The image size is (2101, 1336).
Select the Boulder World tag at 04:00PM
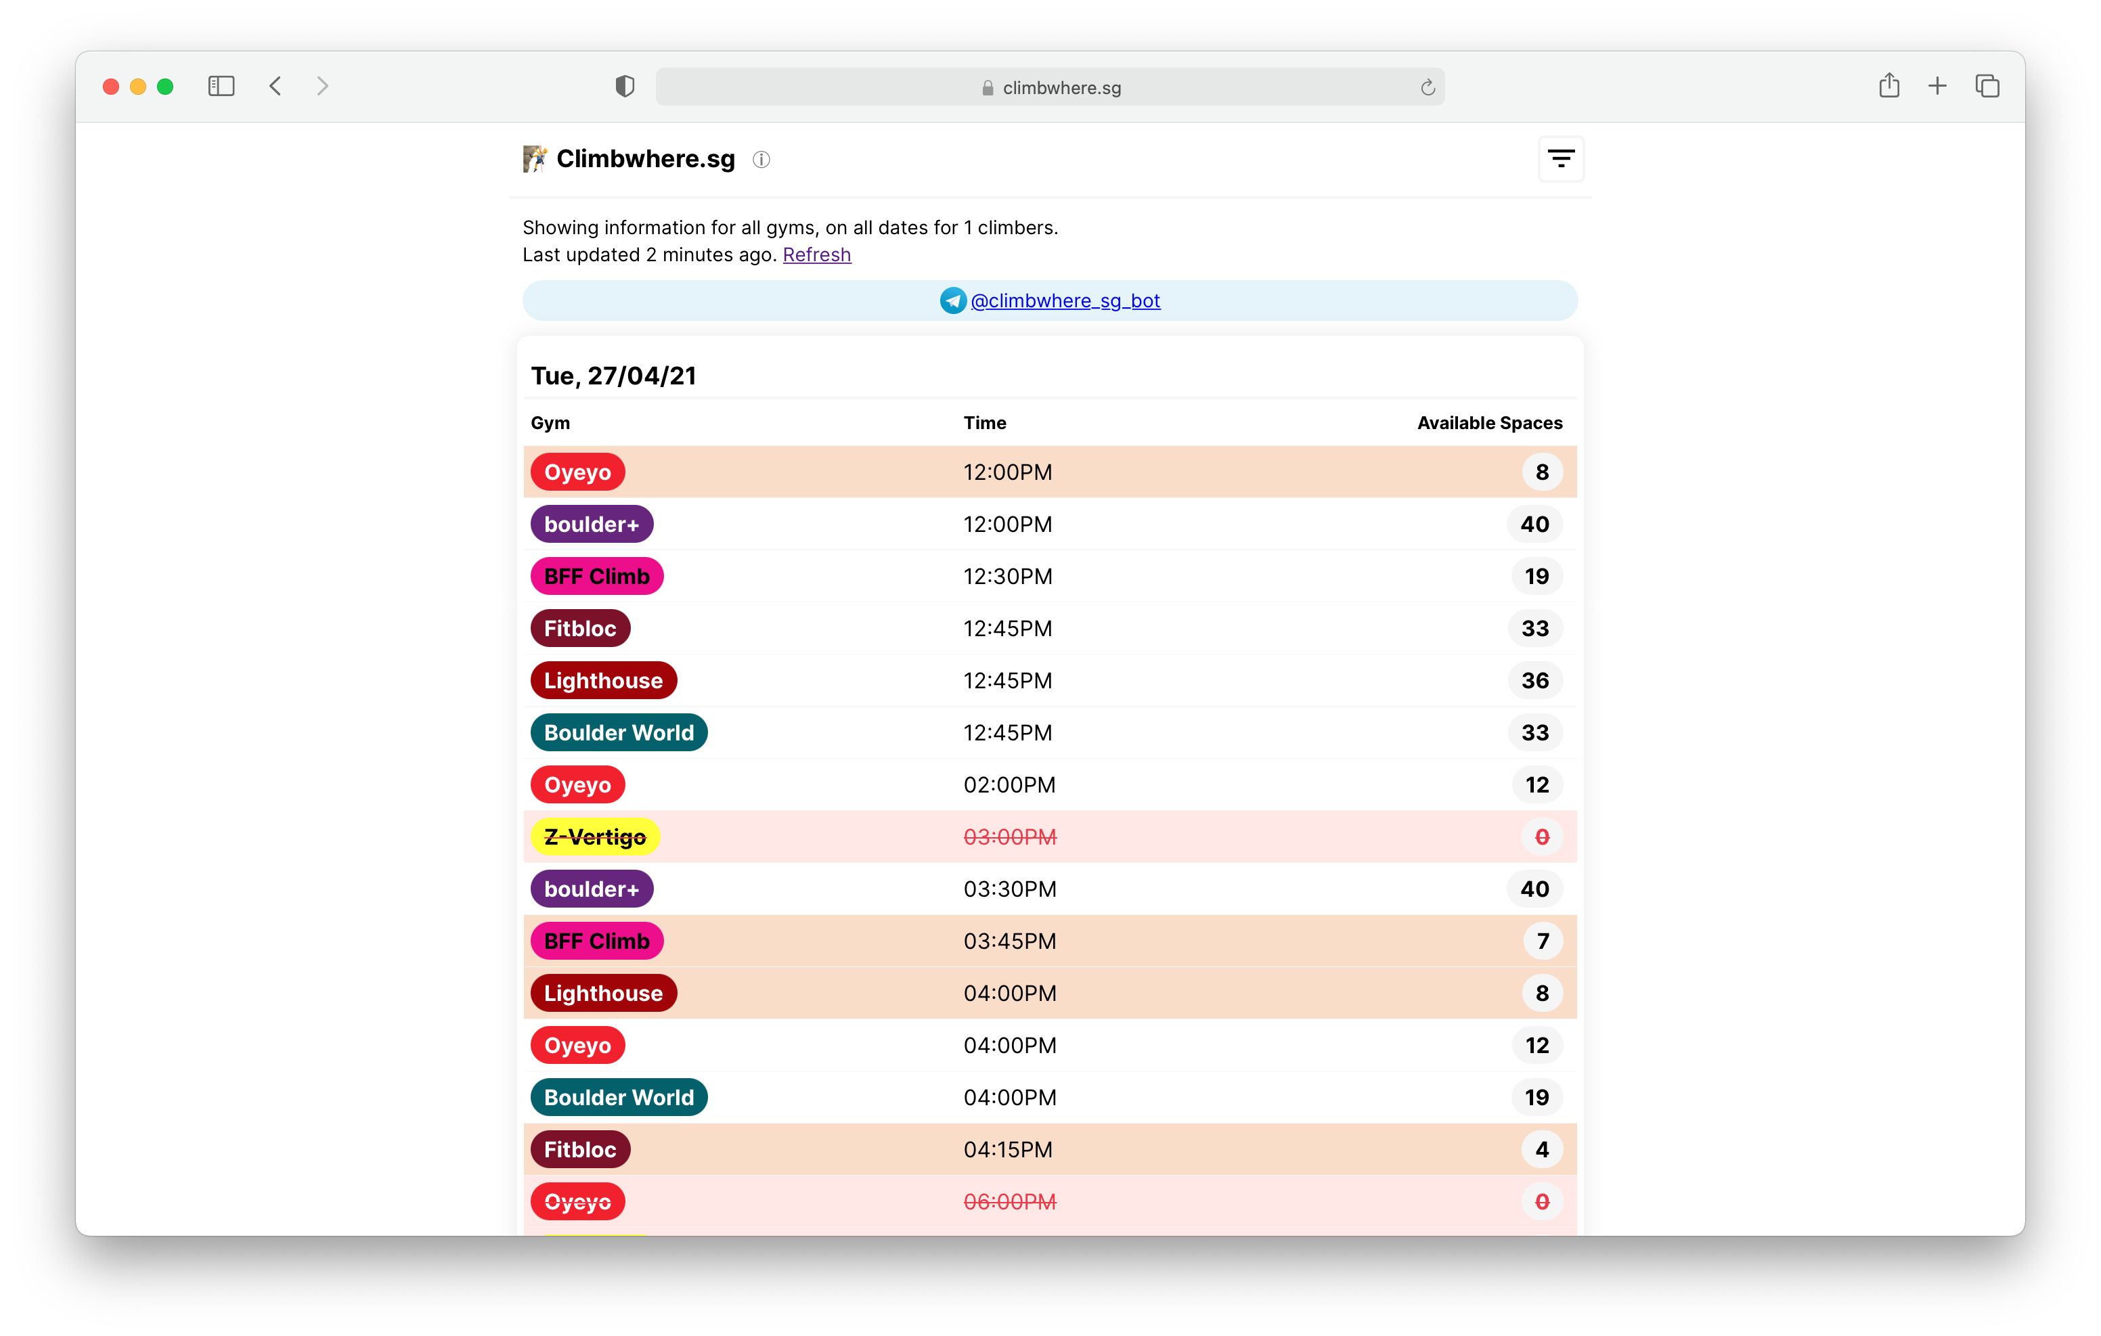(x=619, y=1098)
